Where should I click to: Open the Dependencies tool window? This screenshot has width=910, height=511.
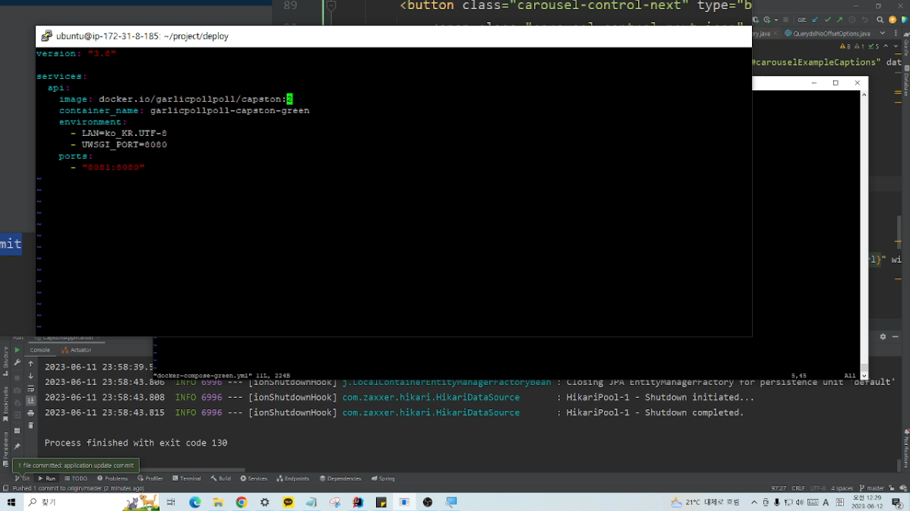[x=340, y=478]
